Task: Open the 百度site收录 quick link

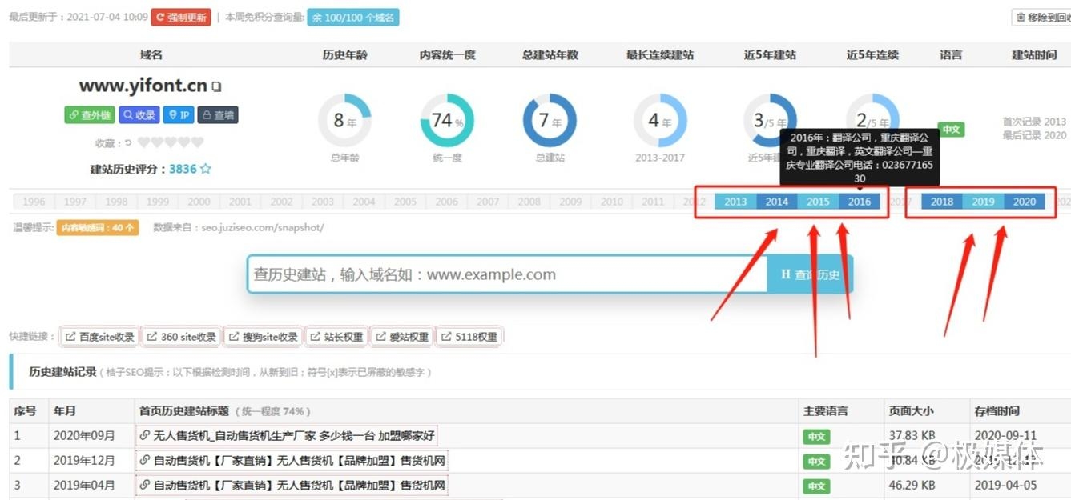Action: (x=99, y=336)
